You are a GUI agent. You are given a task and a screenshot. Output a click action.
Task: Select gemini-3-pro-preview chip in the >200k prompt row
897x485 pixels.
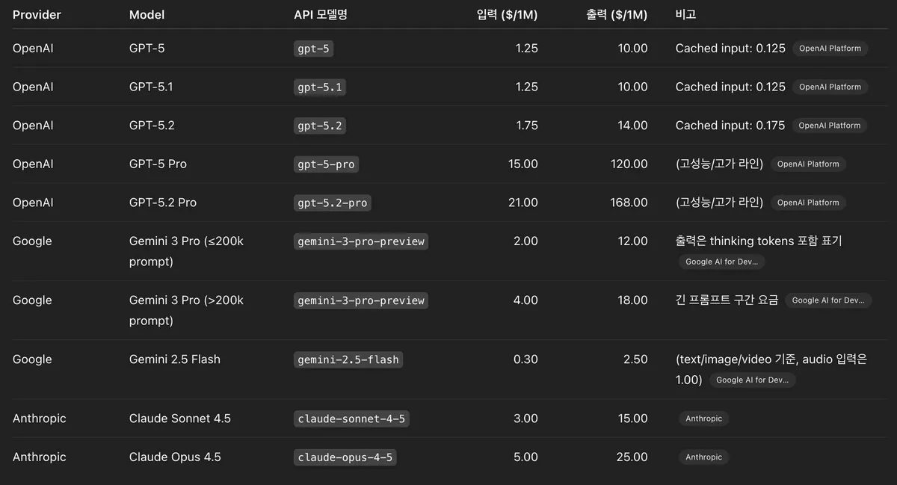tap(361, 300)
